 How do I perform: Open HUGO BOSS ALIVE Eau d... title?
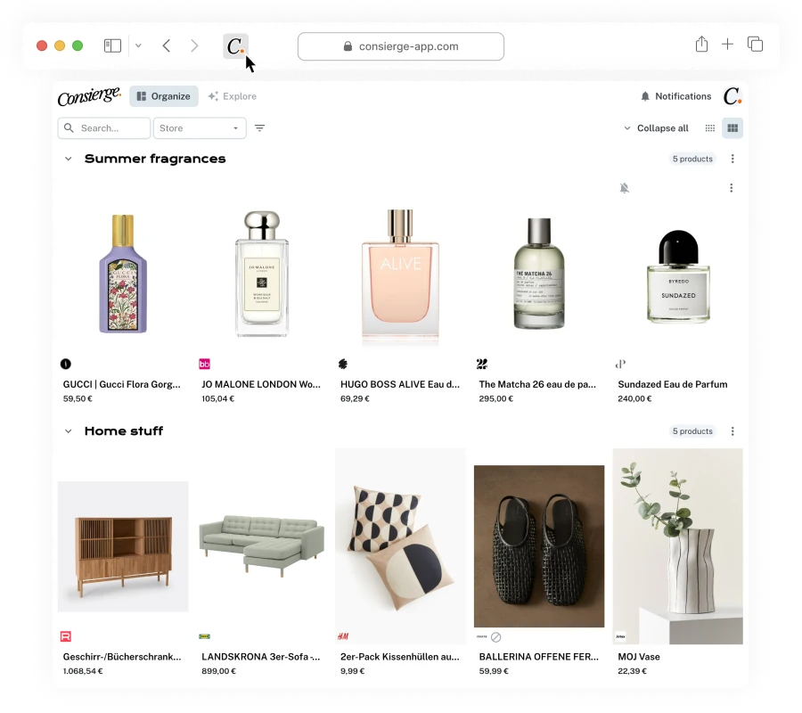[400, 384]
